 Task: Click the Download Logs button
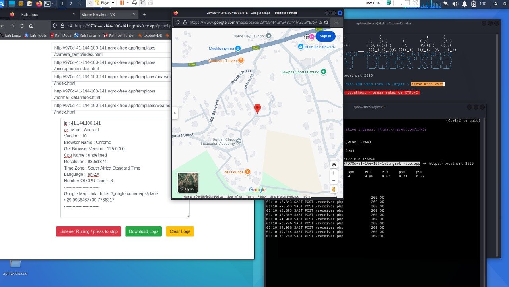pos(143,231)
